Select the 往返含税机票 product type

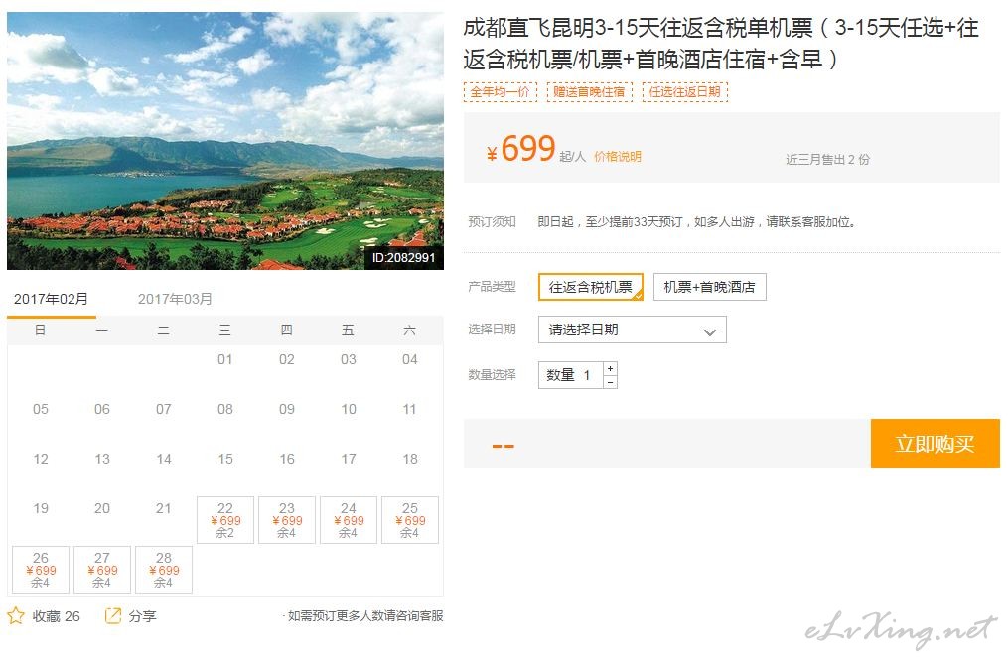(591, 287)
